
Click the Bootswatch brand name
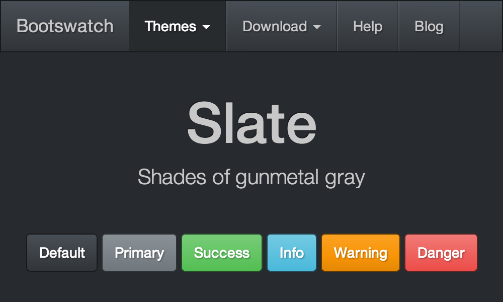[64, 26]
